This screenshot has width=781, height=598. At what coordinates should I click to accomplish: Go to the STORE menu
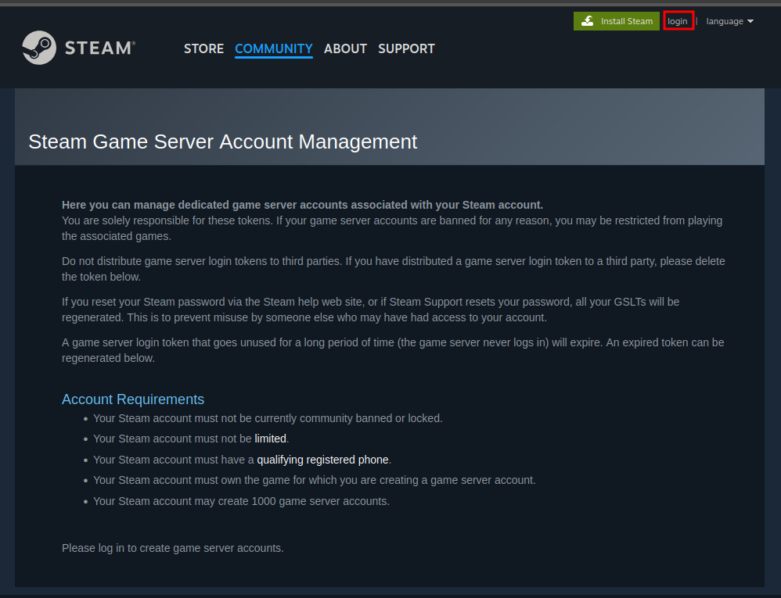coord(203,48)
